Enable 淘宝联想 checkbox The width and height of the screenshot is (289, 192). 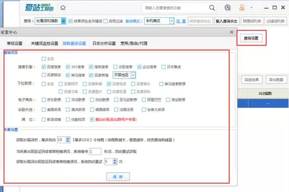point(168,100)
